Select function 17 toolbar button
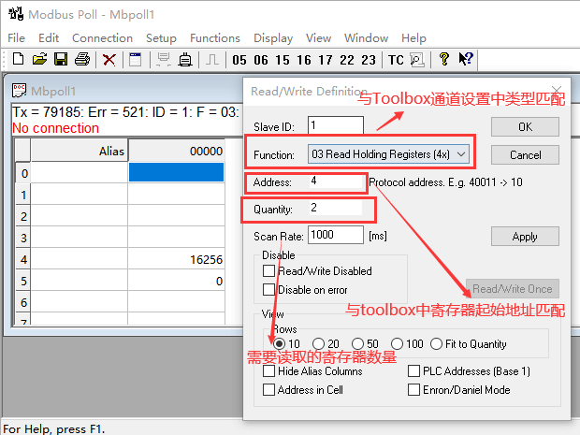Viewport: 580px width, 435px height. [x=326, y=60]
